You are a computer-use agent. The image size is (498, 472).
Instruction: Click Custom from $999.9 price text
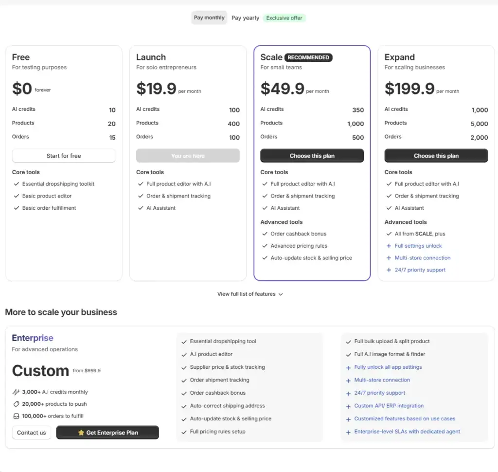point(56,371)
